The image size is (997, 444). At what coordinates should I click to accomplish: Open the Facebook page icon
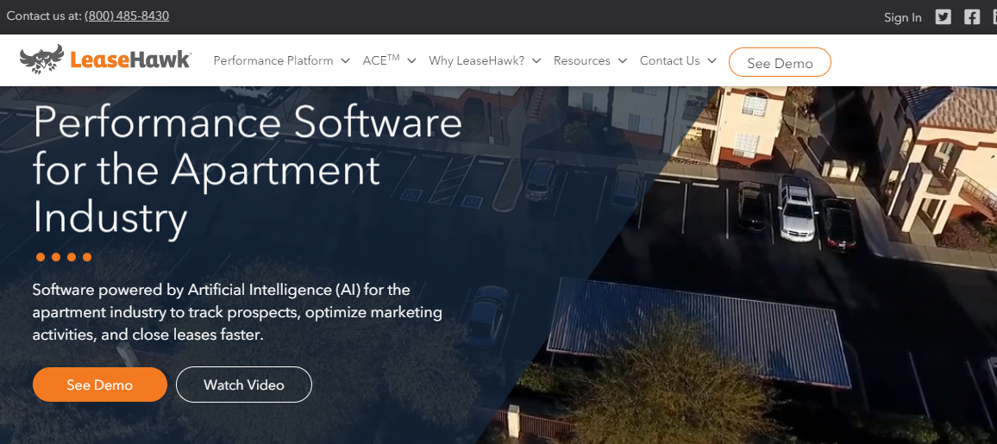click(972, 17)
